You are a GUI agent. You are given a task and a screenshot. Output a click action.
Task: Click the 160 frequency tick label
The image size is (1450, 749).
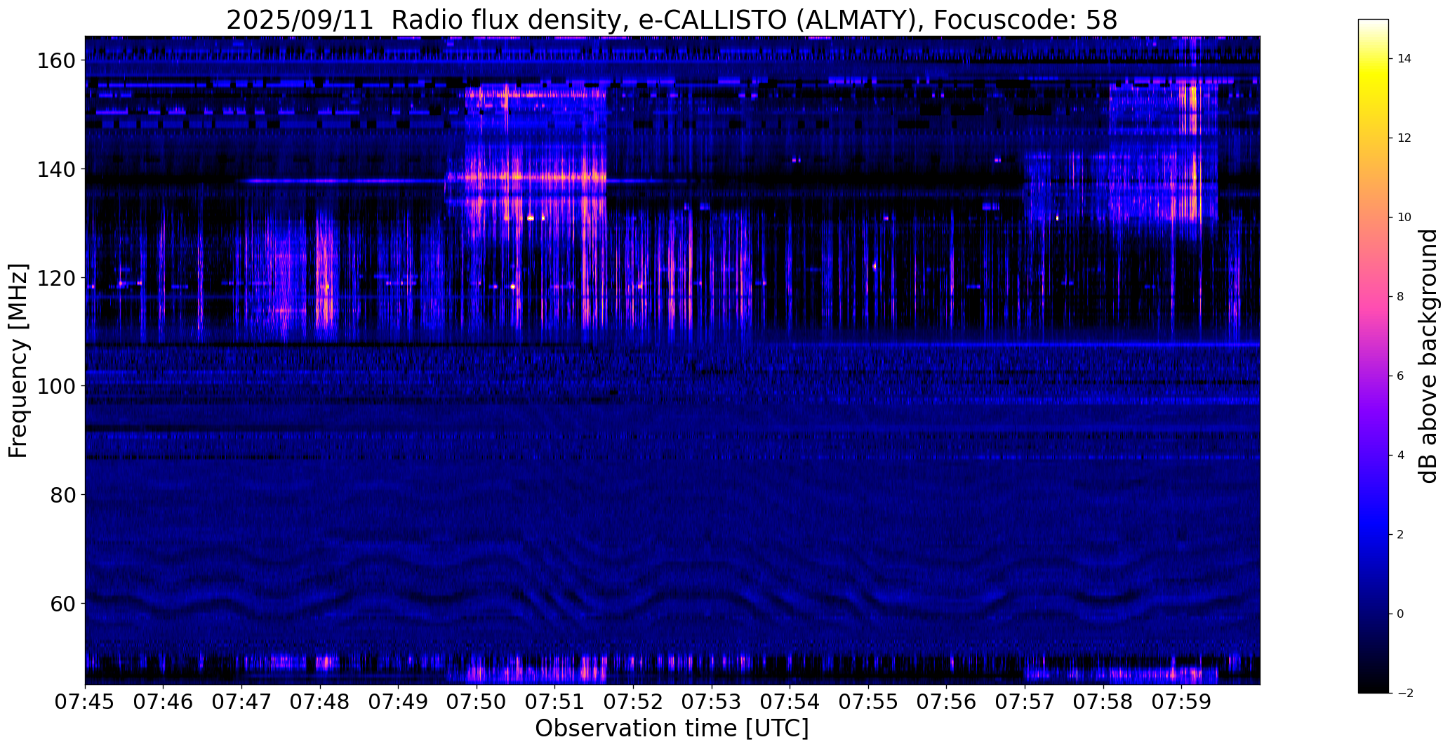pyautogui.click(x=56, y=60)
